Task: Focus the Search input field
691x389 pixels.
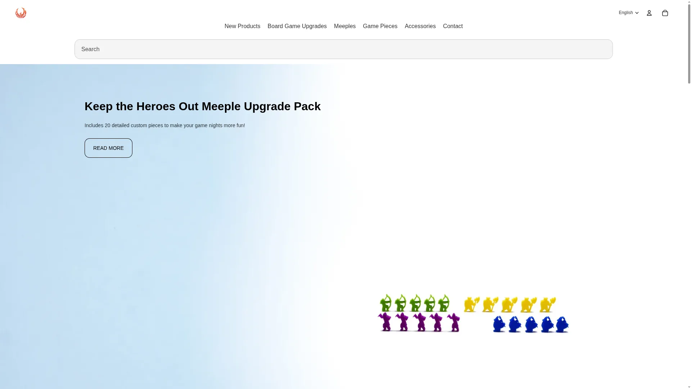Action: 343,49
